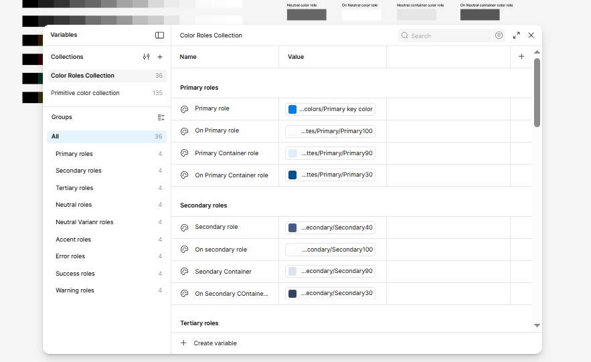The height and width of the screenshot is (362, 591).
Task: Click the On Neutral container color role swatch
Action: pos(480,15)
